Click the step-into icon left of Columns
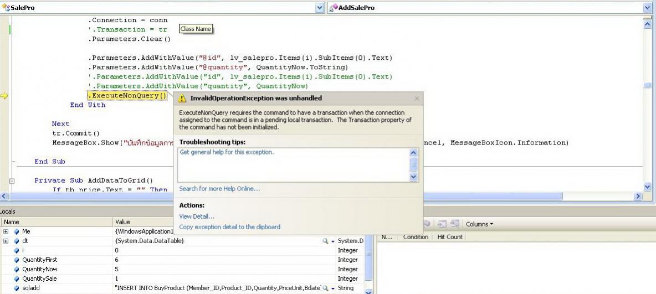The width and height of the screenshot is (656, 294). (x=442, y=224)
